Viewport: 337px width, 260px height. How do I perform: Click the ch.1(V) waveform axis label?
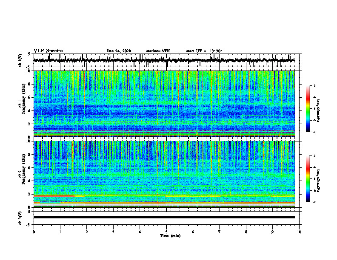(20, 60)
